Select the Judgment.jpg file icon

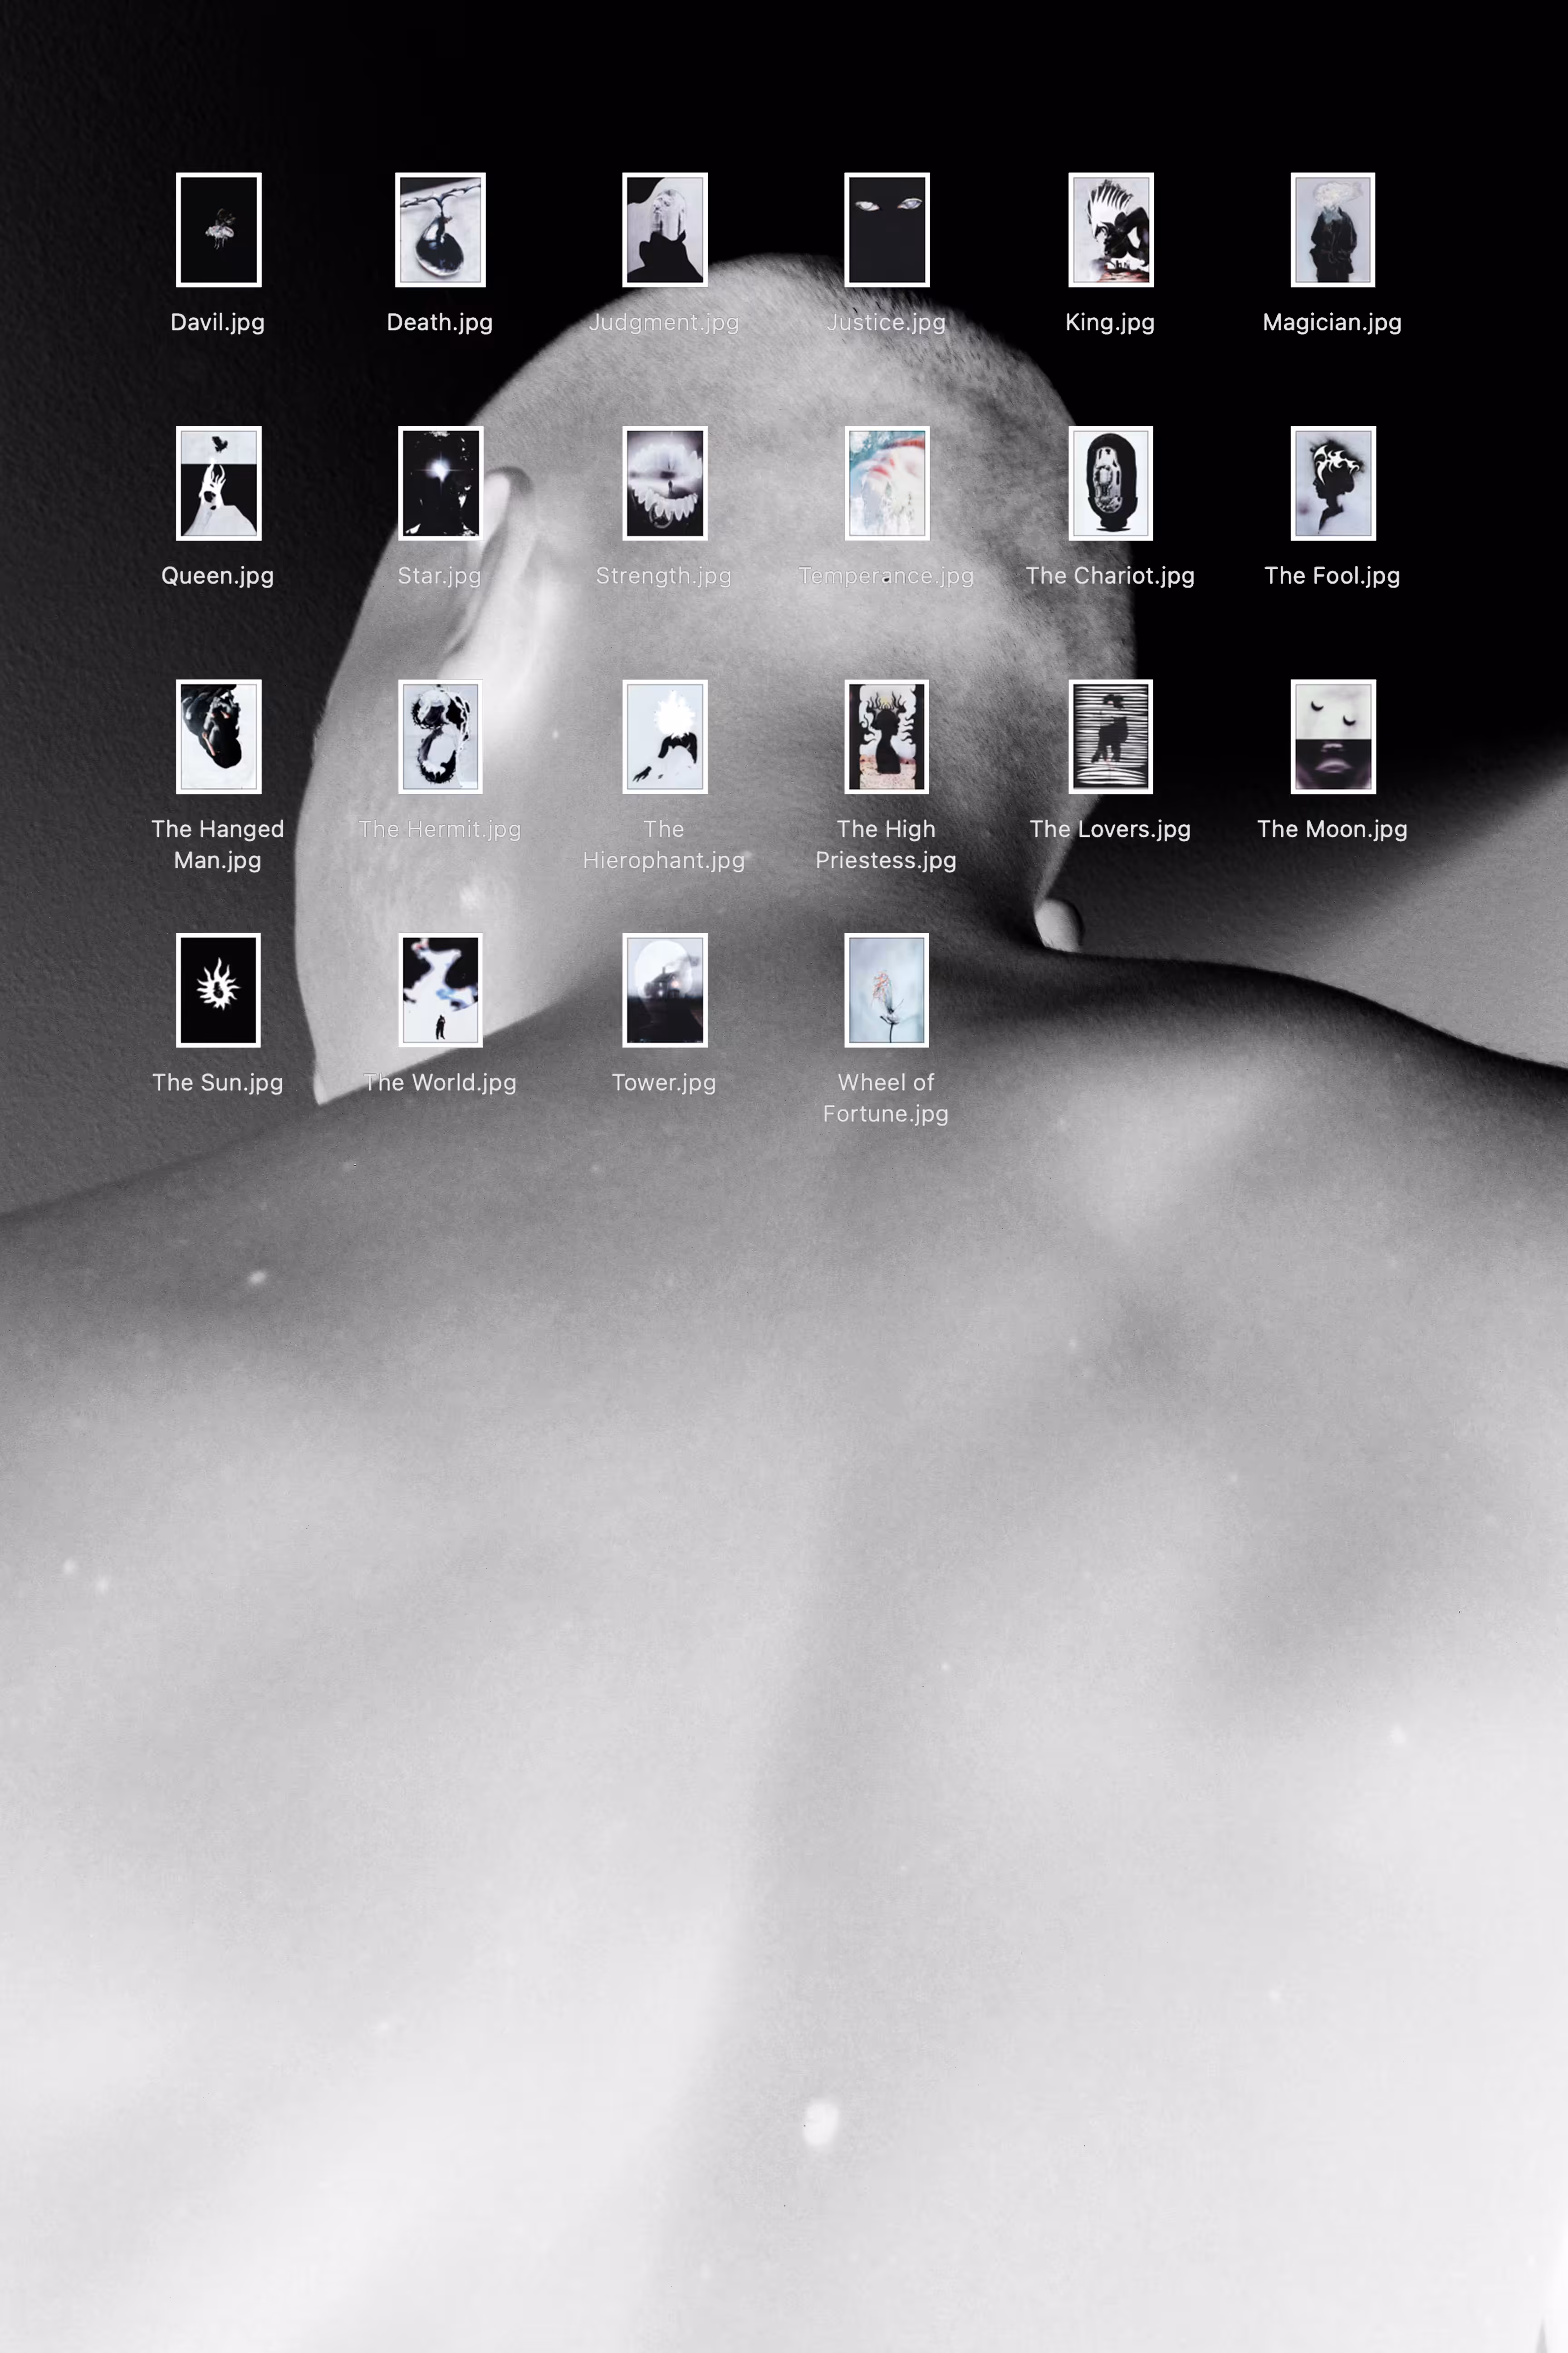pos(664,230)
